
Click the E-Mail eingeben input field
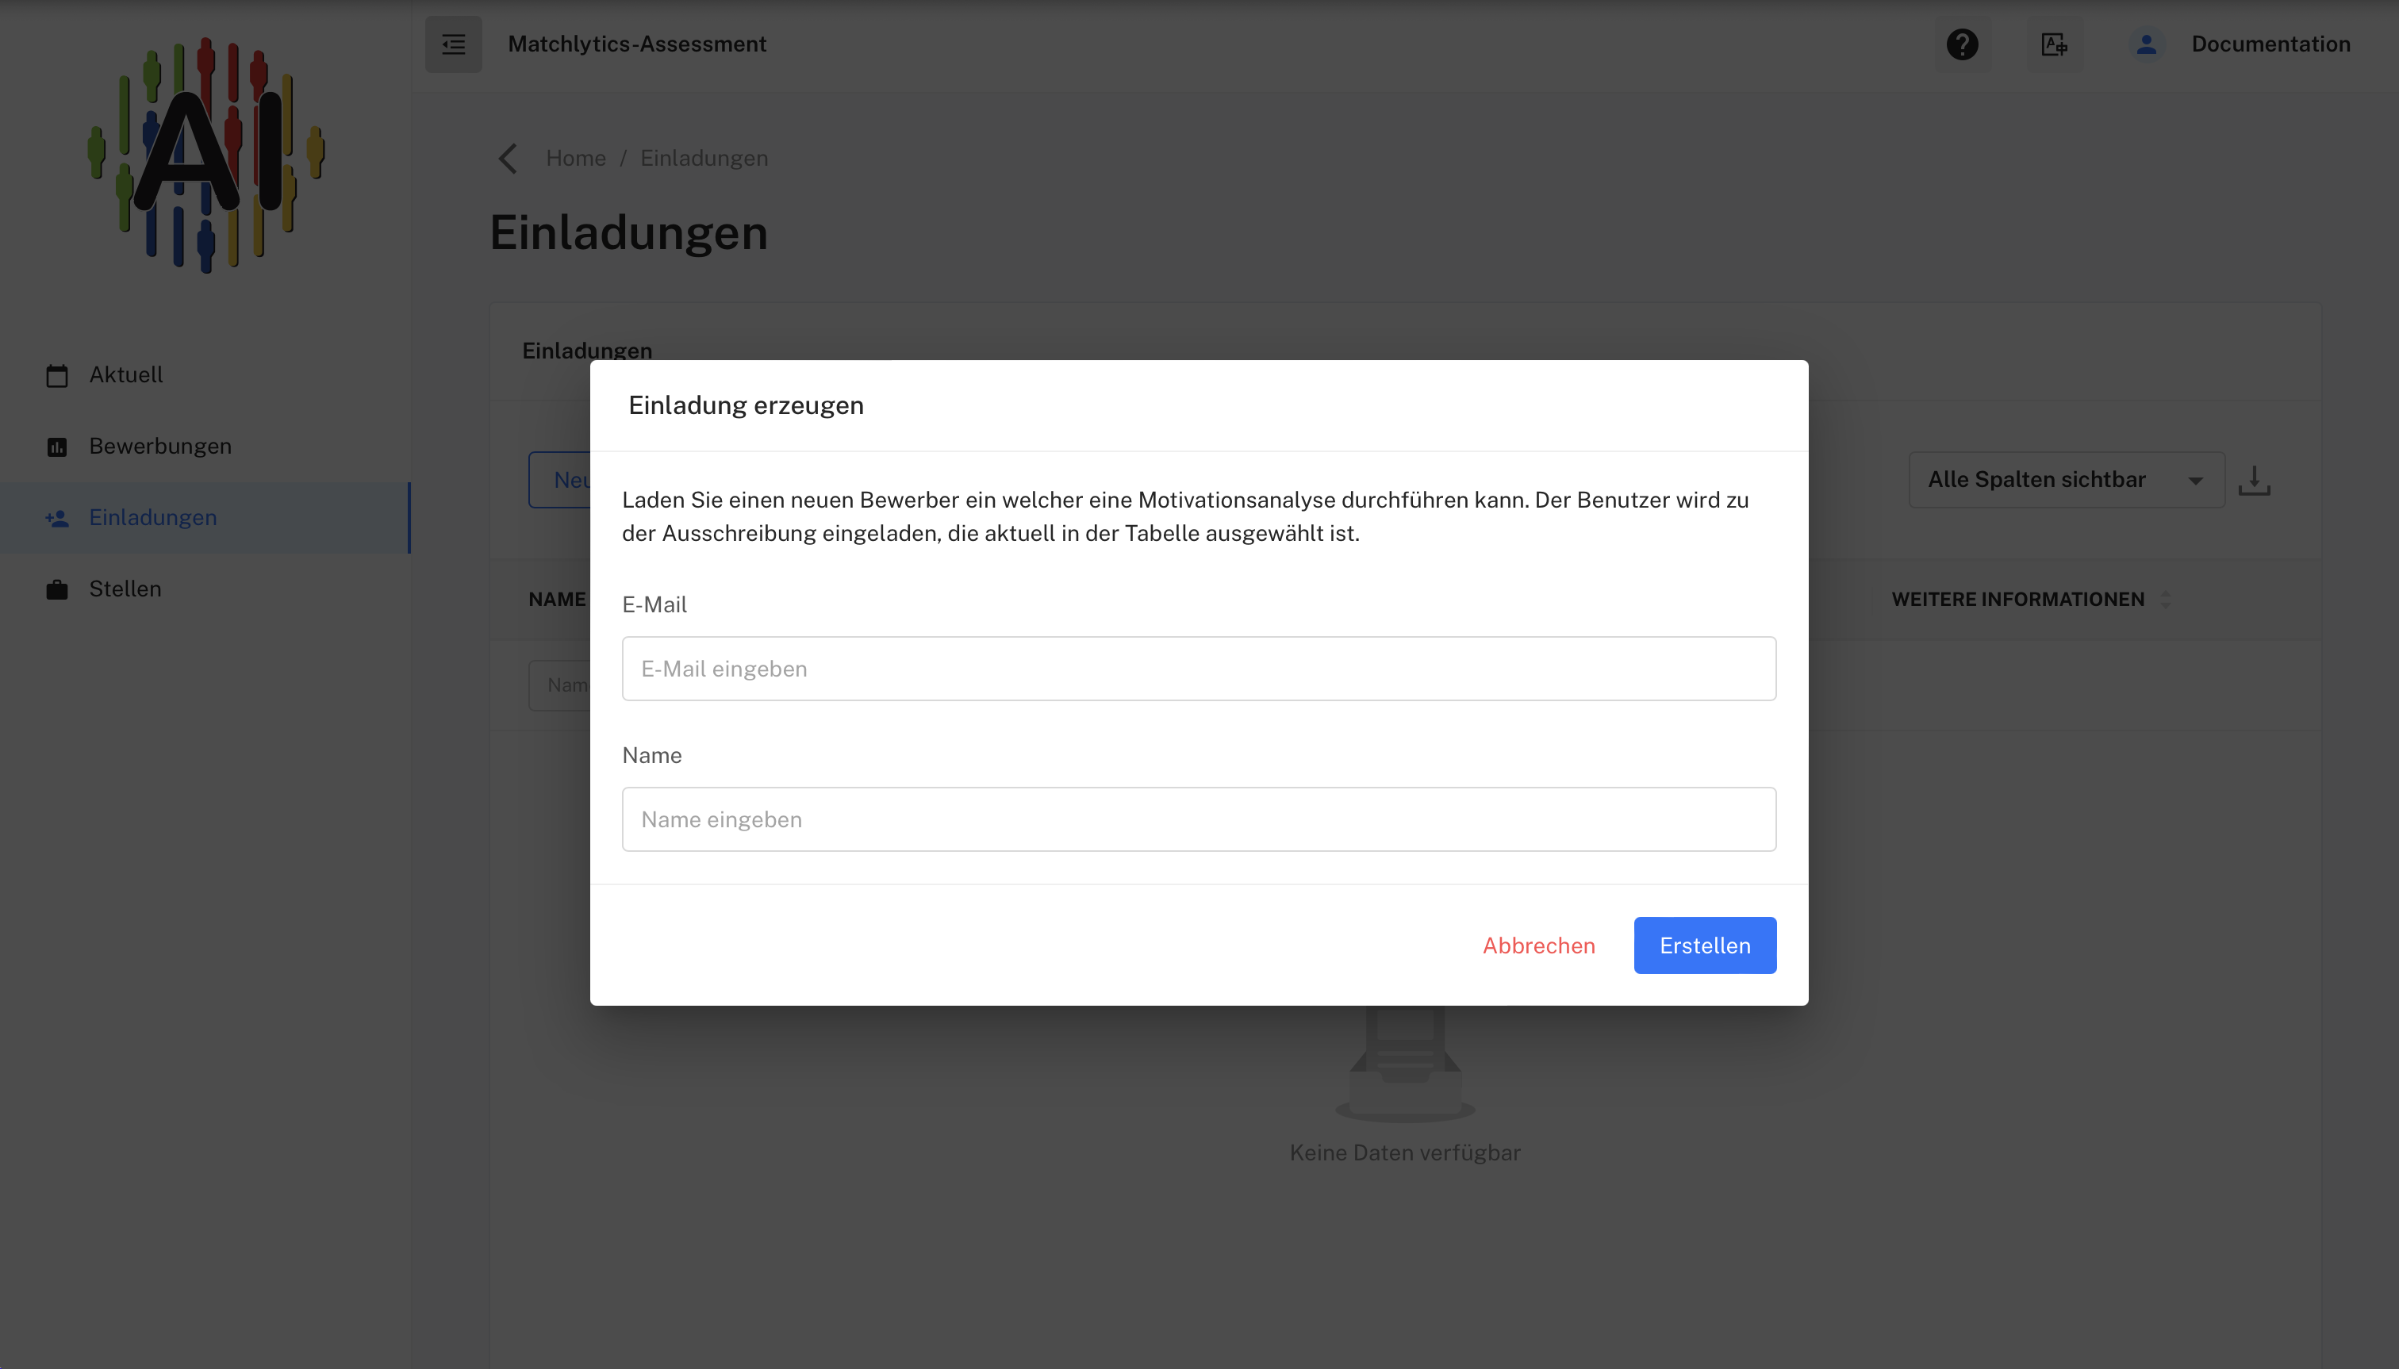1198,669
